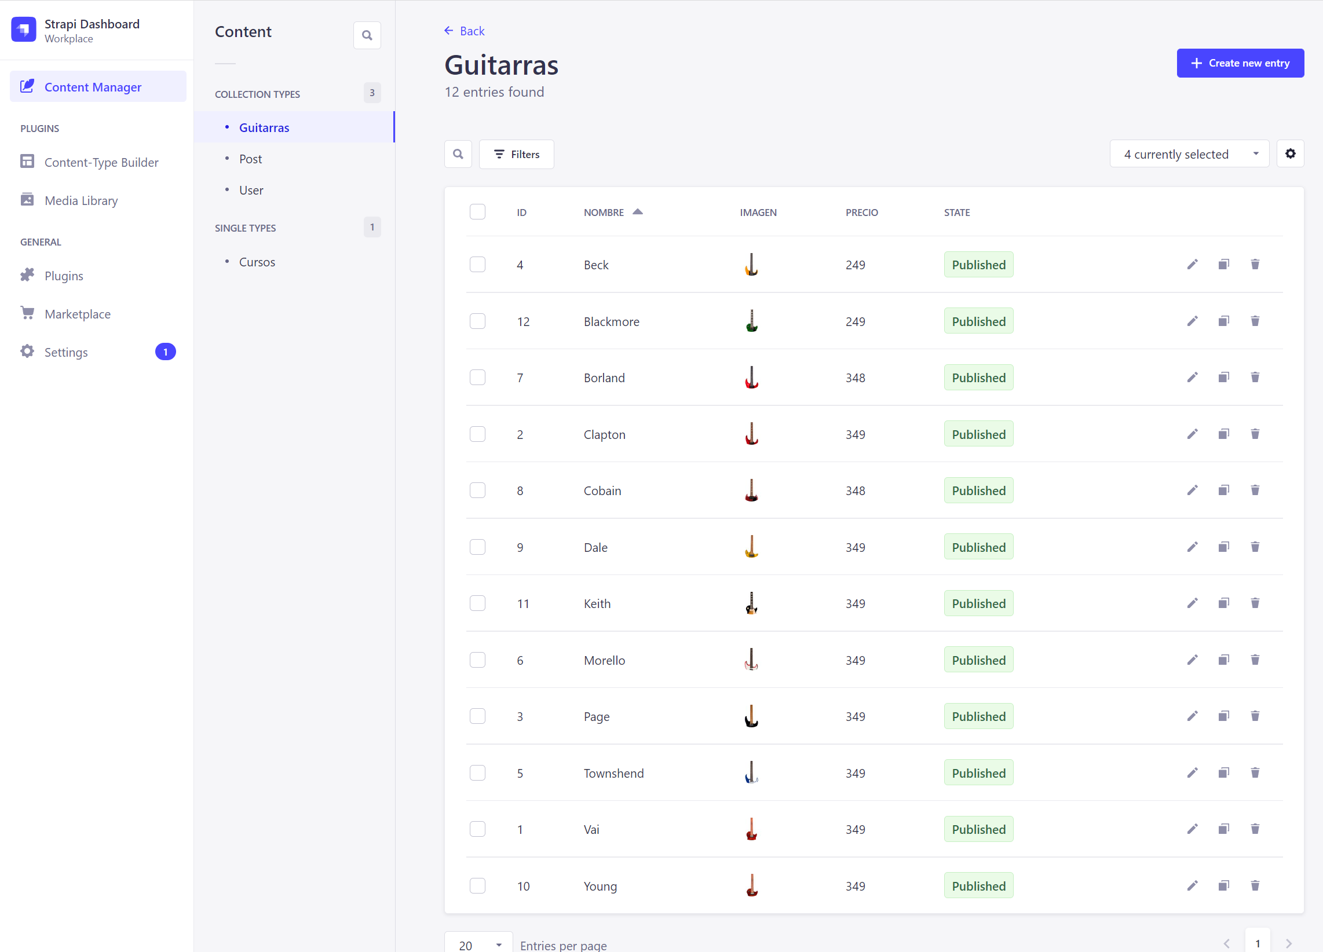Viewport: 1323px width, 952px height.
Task: Delete the Young entry with trash icon
Action: click(1255, 885)
